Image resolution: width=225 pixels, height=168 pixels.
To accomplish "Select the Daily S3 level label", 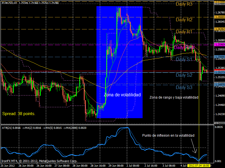I will [x=184, y=87].
